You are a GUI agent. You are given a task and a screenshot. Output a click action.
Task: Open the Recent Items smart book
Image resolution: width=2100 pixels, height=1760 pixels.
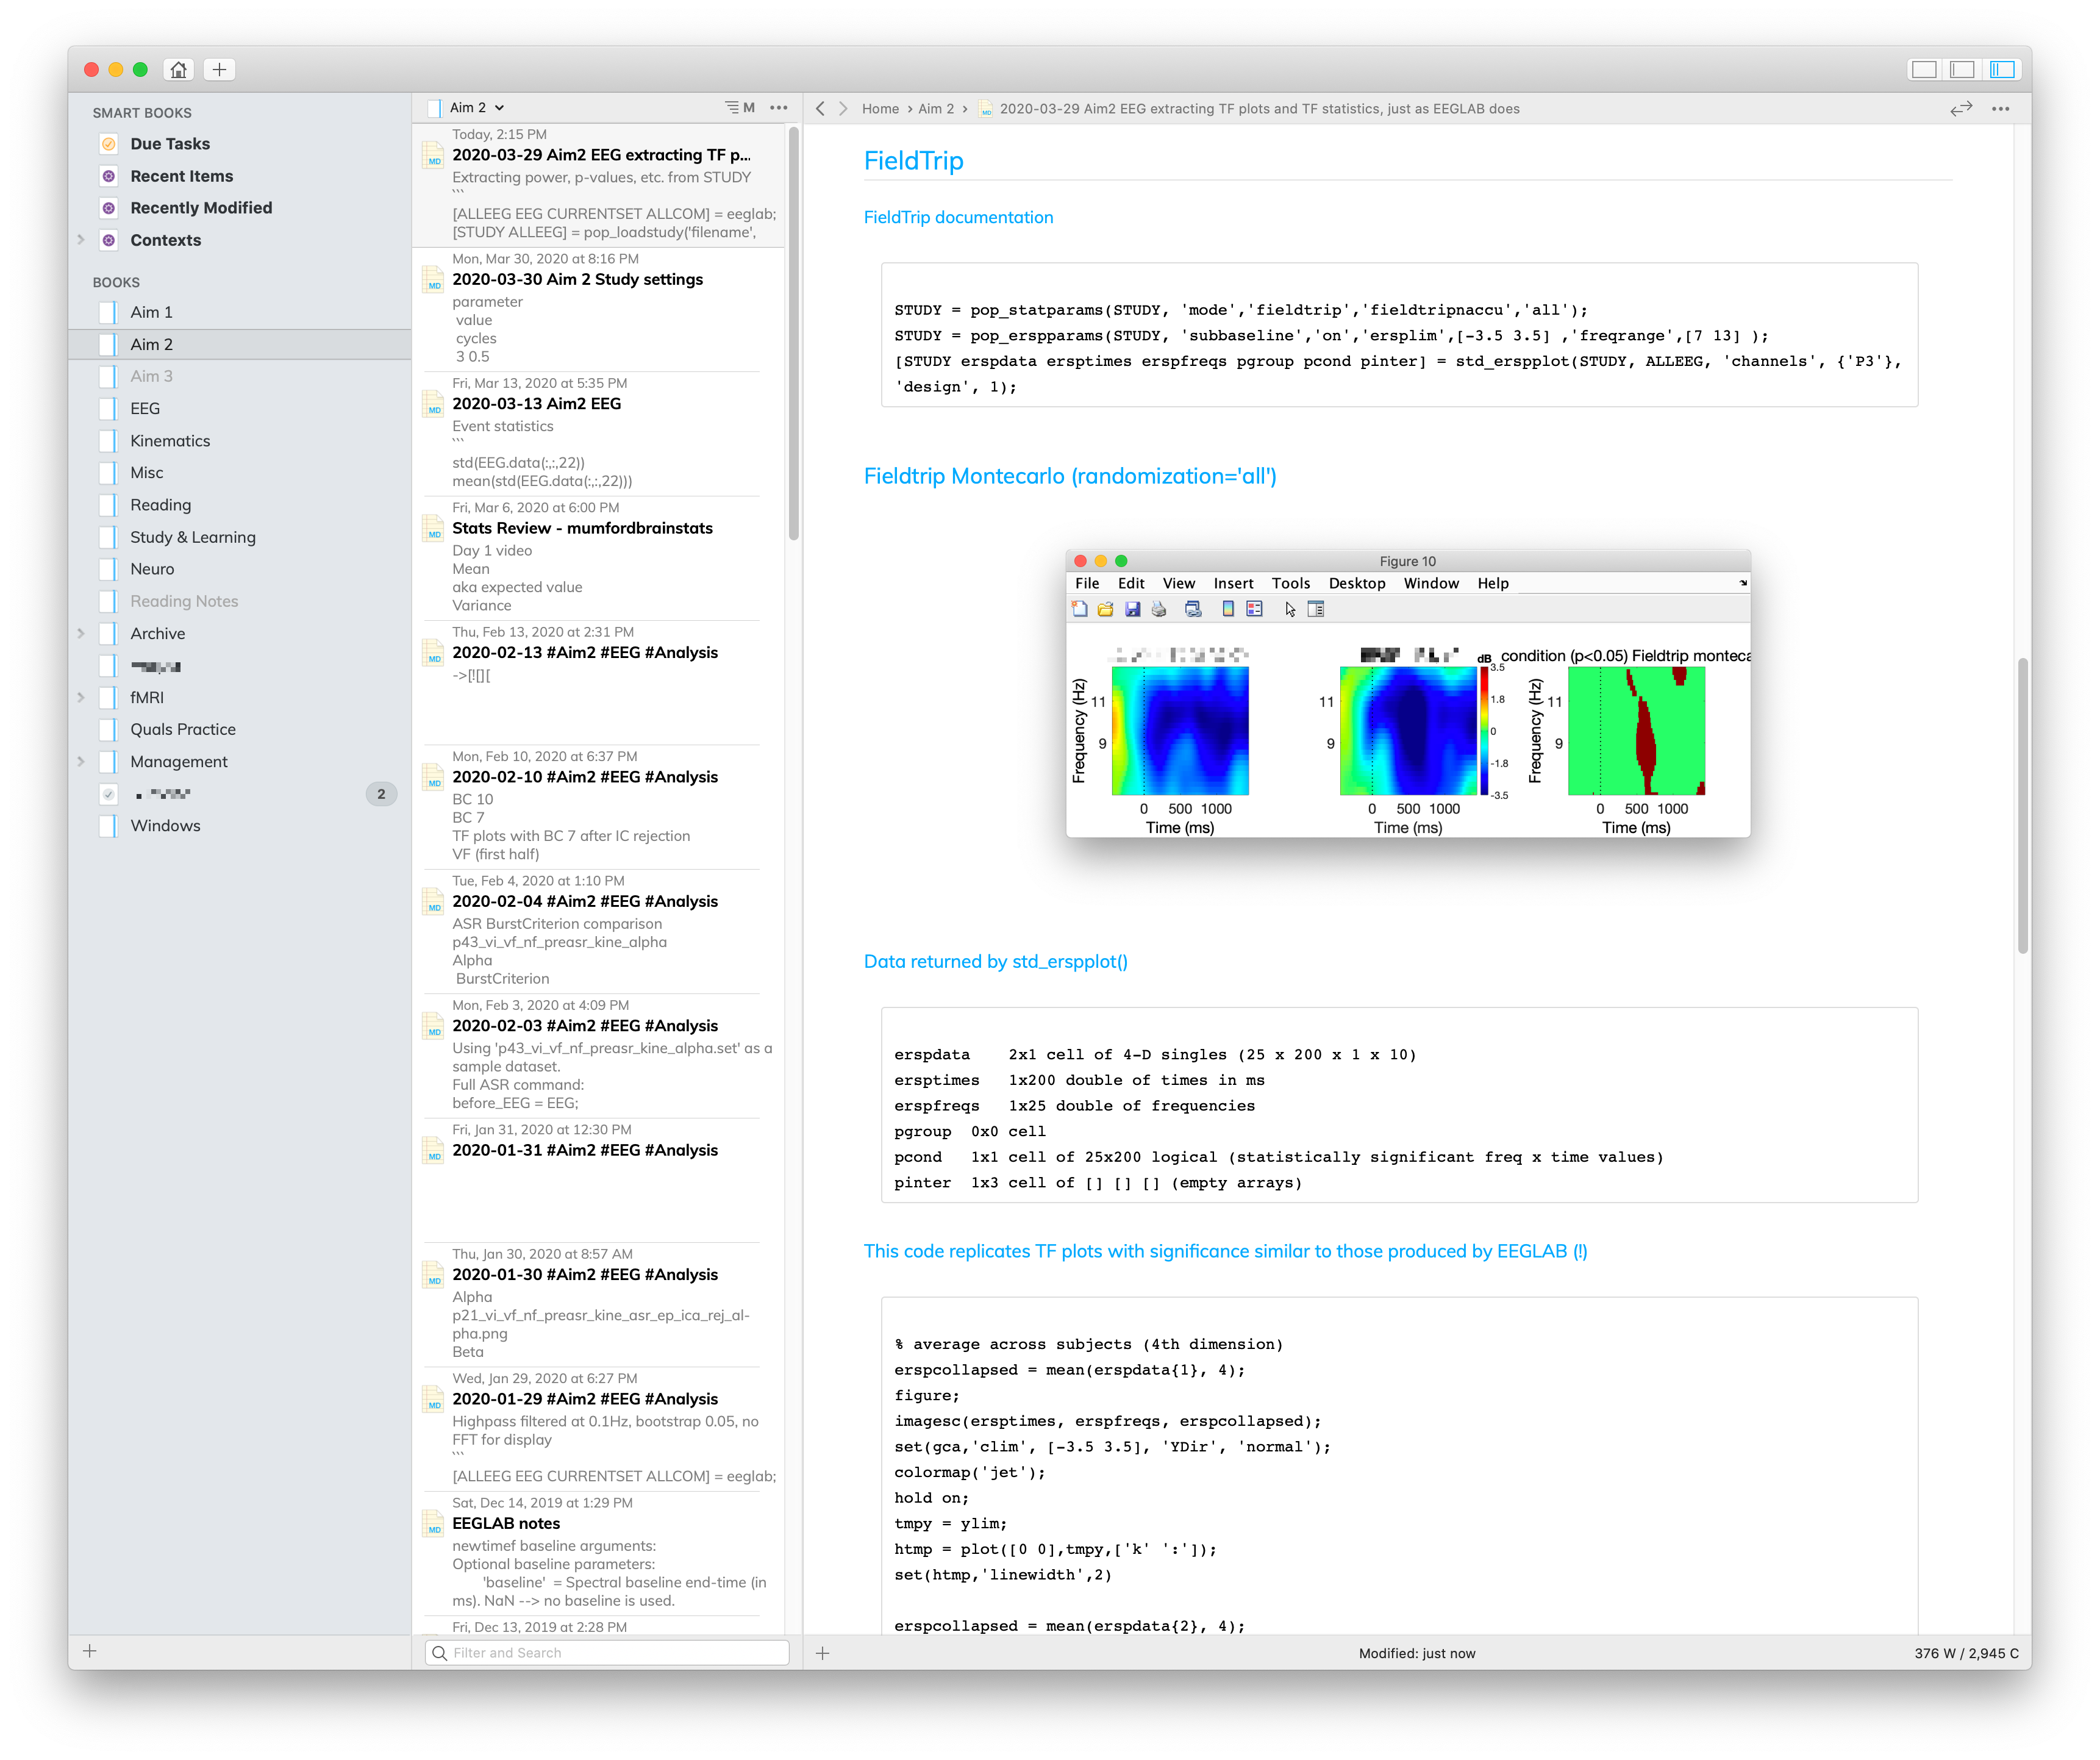tap(181, 176)
